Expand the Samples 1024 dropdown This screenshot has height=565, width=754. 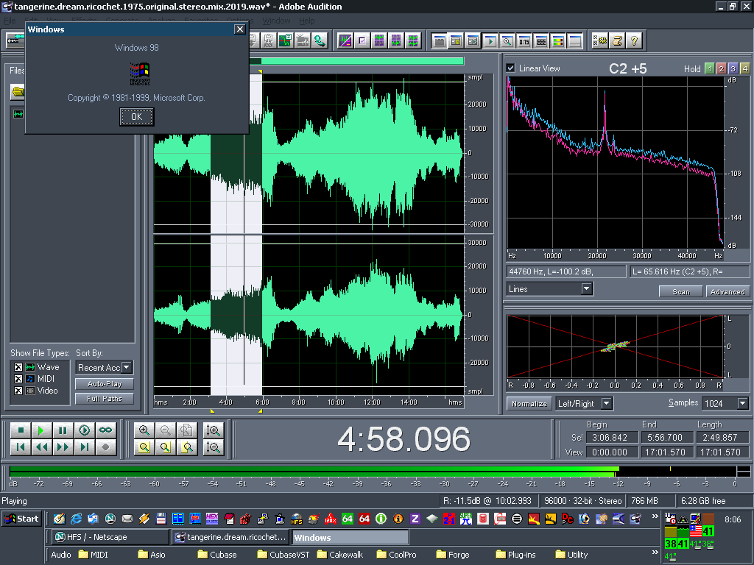[742, 403]
